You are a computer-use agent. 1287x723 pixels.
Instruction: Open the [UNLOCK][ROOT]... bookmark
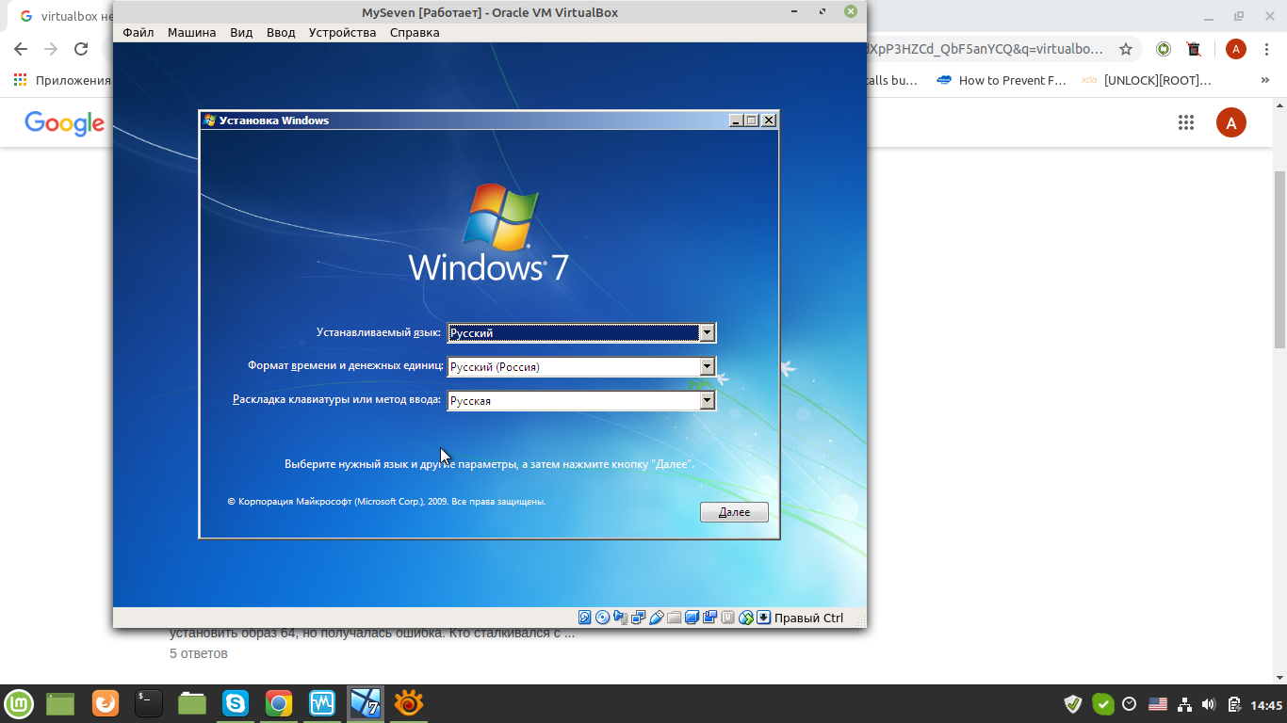(1147, 80)
